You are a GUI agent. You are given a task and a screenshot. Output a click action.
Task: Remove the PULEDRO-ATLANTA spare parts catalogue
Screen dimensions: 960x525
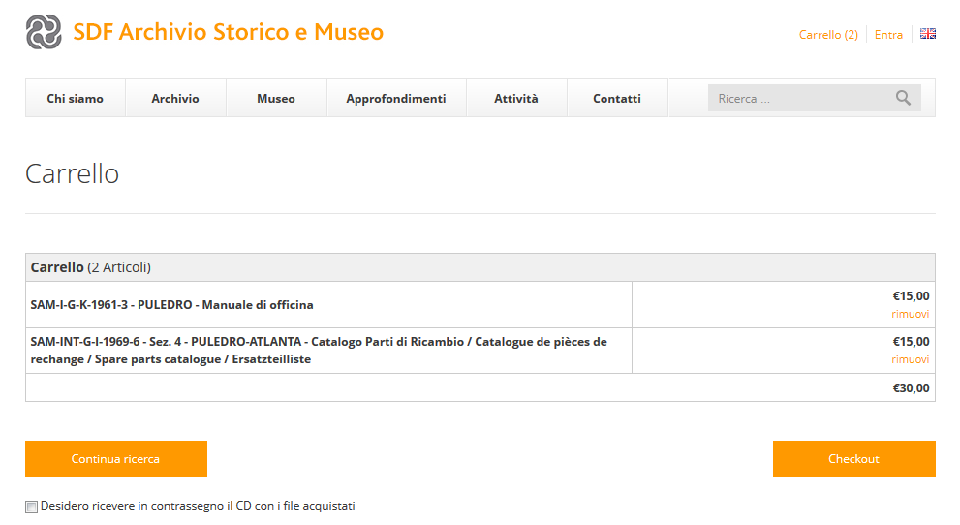[910, 359]
